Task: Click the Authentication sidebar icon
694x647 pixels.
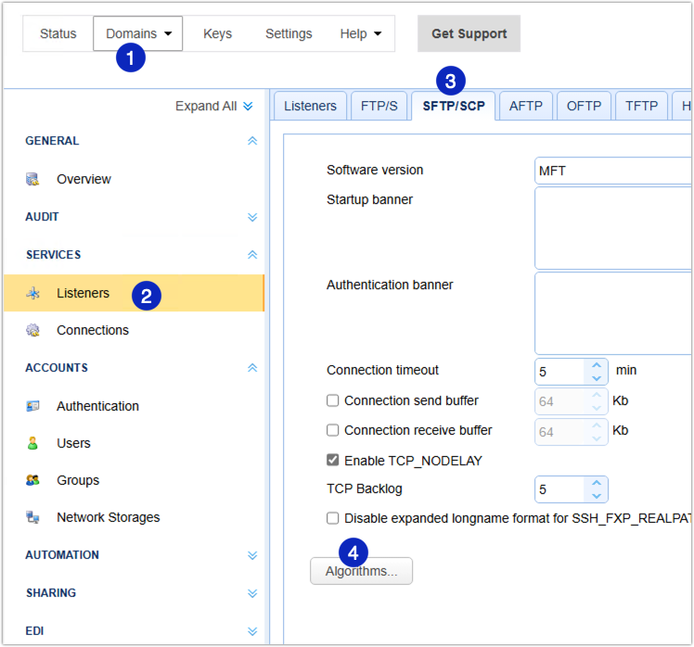Action: [33, 406]
